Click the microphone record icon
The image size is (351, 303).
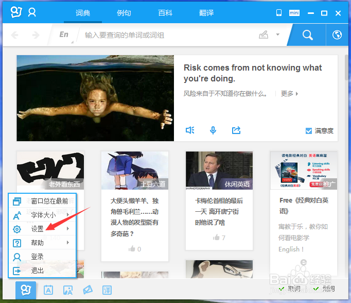pyautogui.click(x=213, y=130)
